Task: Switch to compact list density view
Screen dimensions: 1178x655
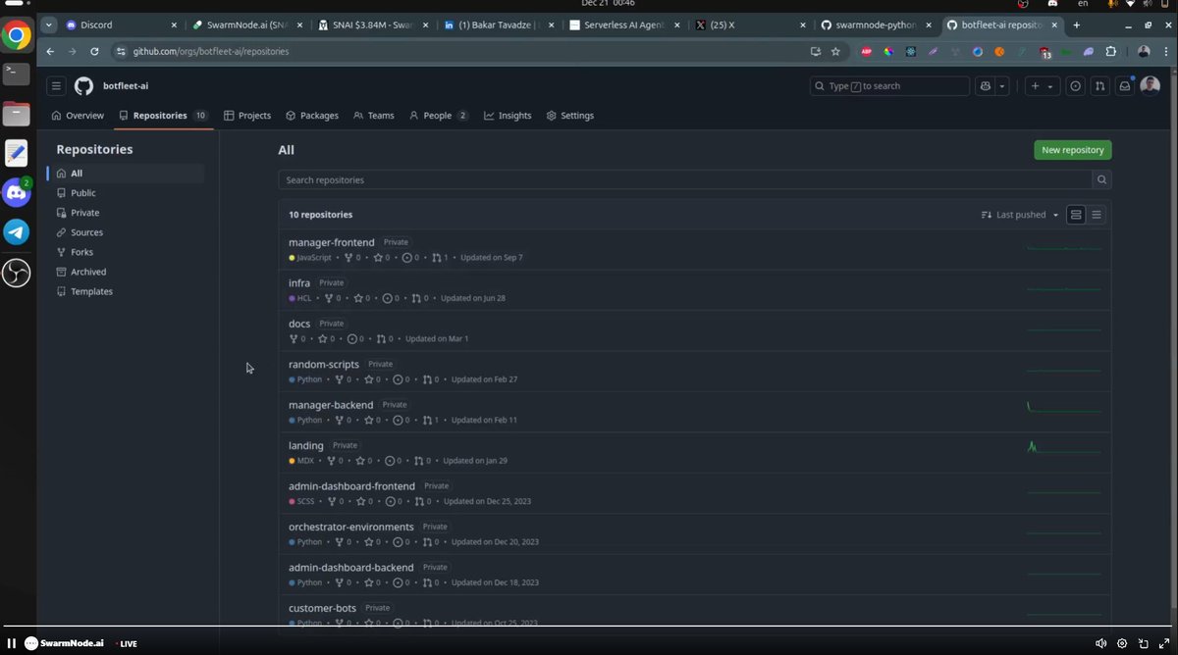Action: click(1097, 215)
